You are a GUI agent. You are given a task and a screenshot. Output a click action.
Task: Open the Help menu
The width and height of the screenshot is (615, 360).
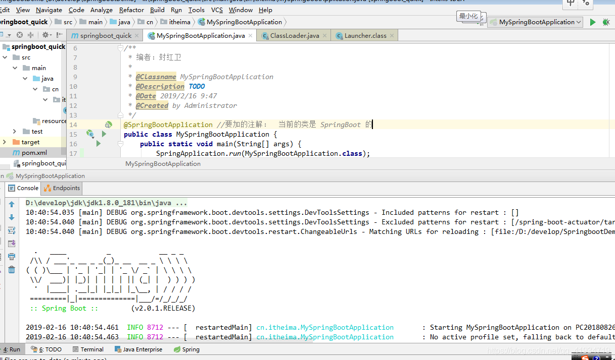point(265,10)
